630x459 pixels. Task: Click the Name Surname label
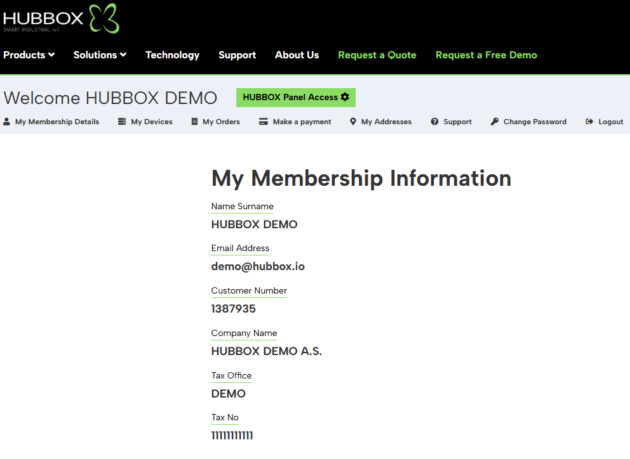[x=242, y=206]
